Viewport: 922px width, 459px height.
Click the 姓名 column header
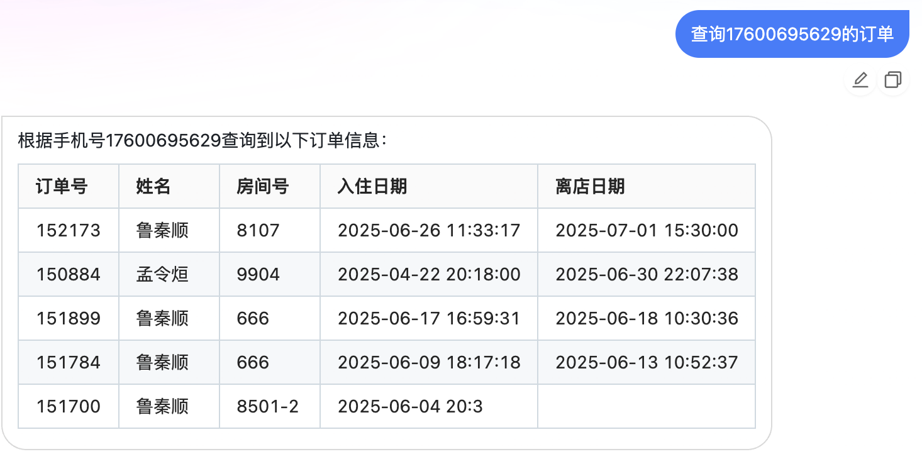tap(169, 186)
